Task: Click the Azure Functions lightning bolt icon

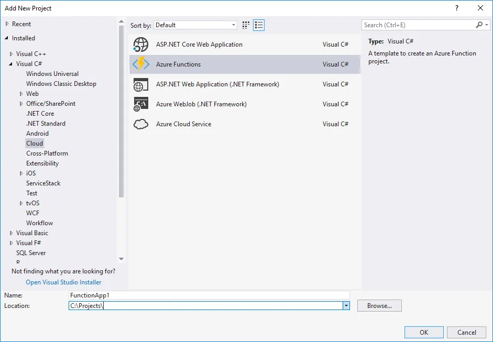Action: coord(140,64)
